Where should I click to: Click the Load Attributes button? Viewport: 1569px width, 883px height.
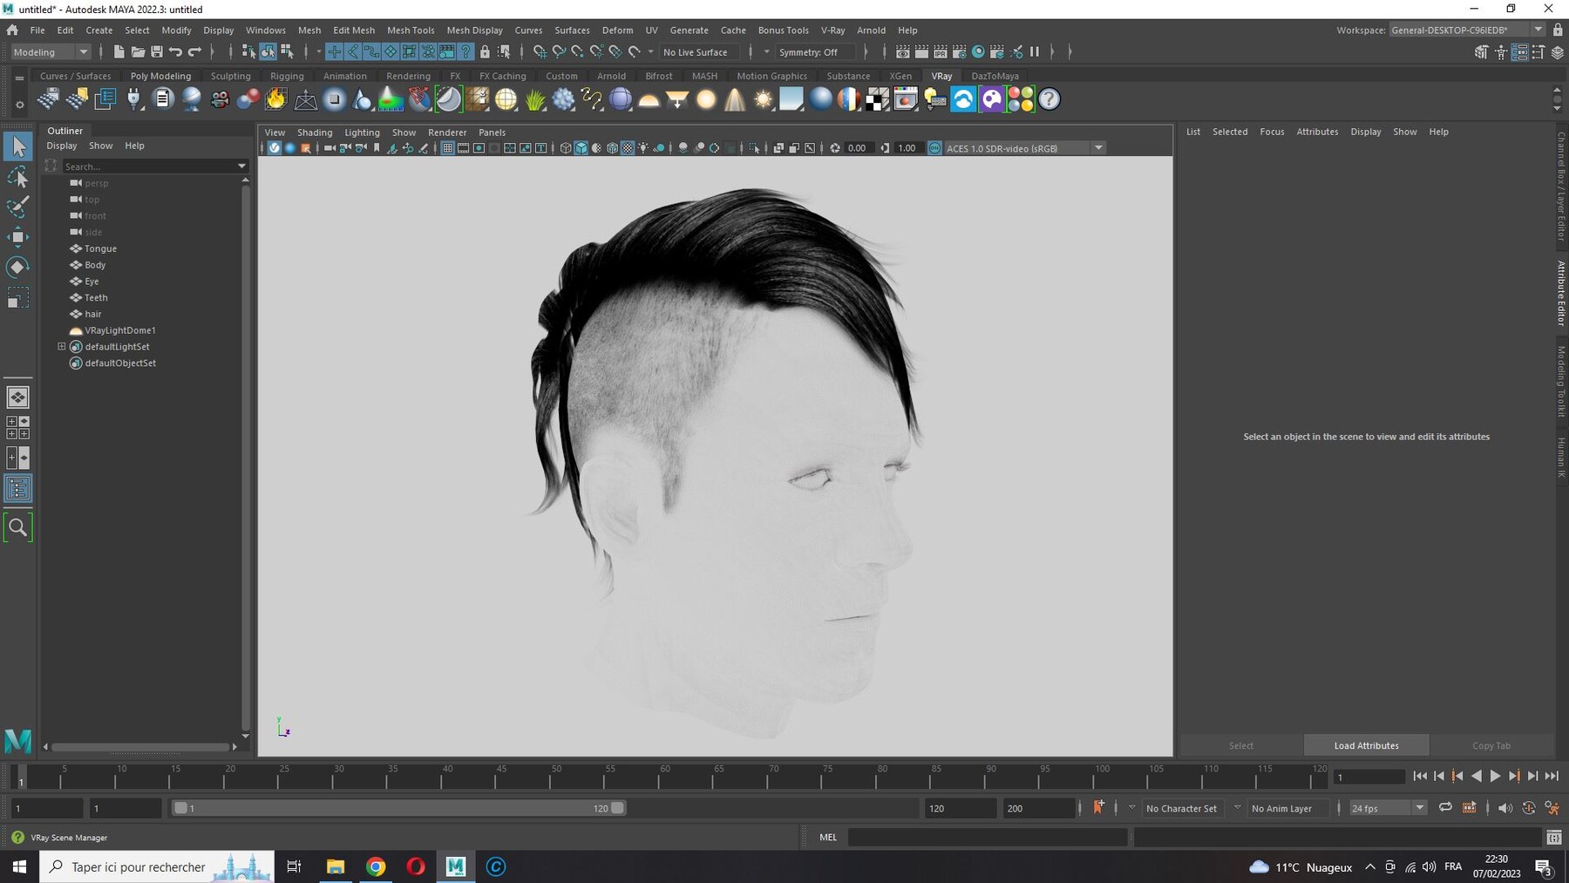coord(1366,745)
